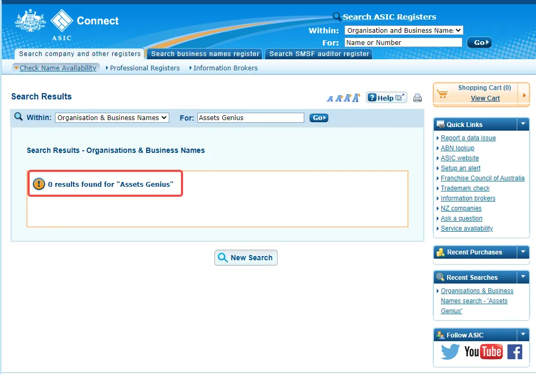Click the Name or Number input field

point(403,42)
